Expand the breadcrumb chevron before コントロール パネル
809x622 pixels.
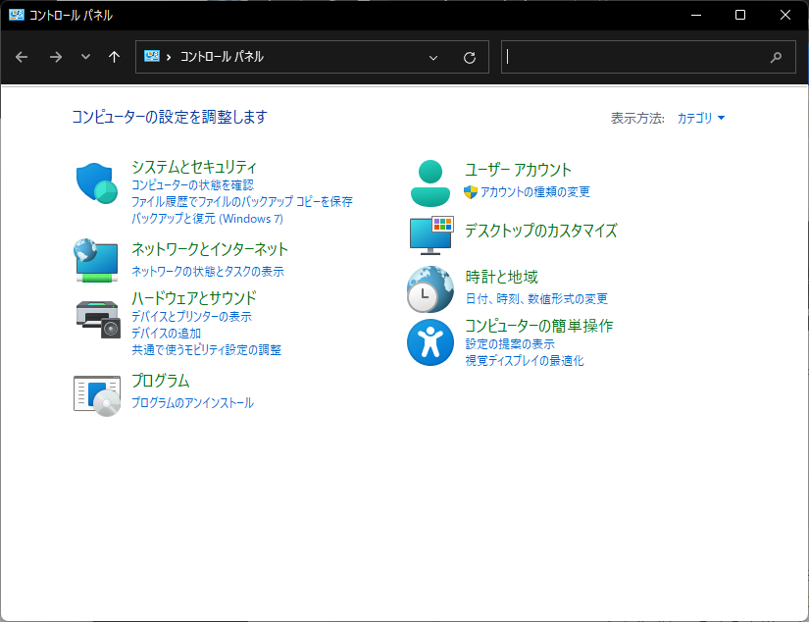click(169, 57)
